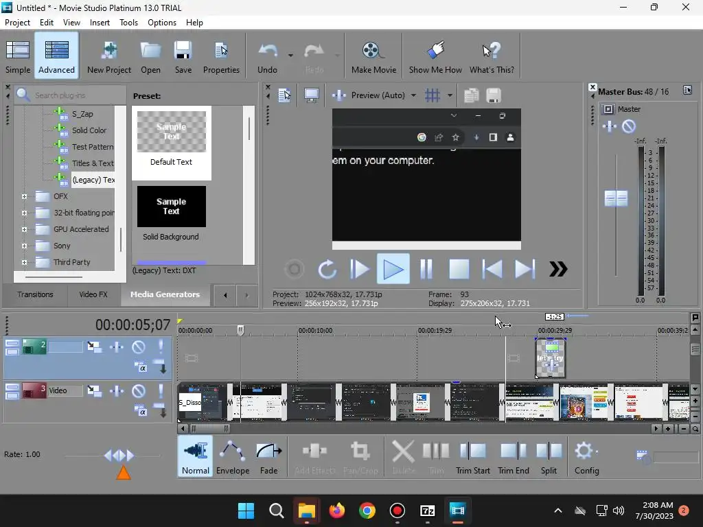Solo the Video track 3

(161, 391)
